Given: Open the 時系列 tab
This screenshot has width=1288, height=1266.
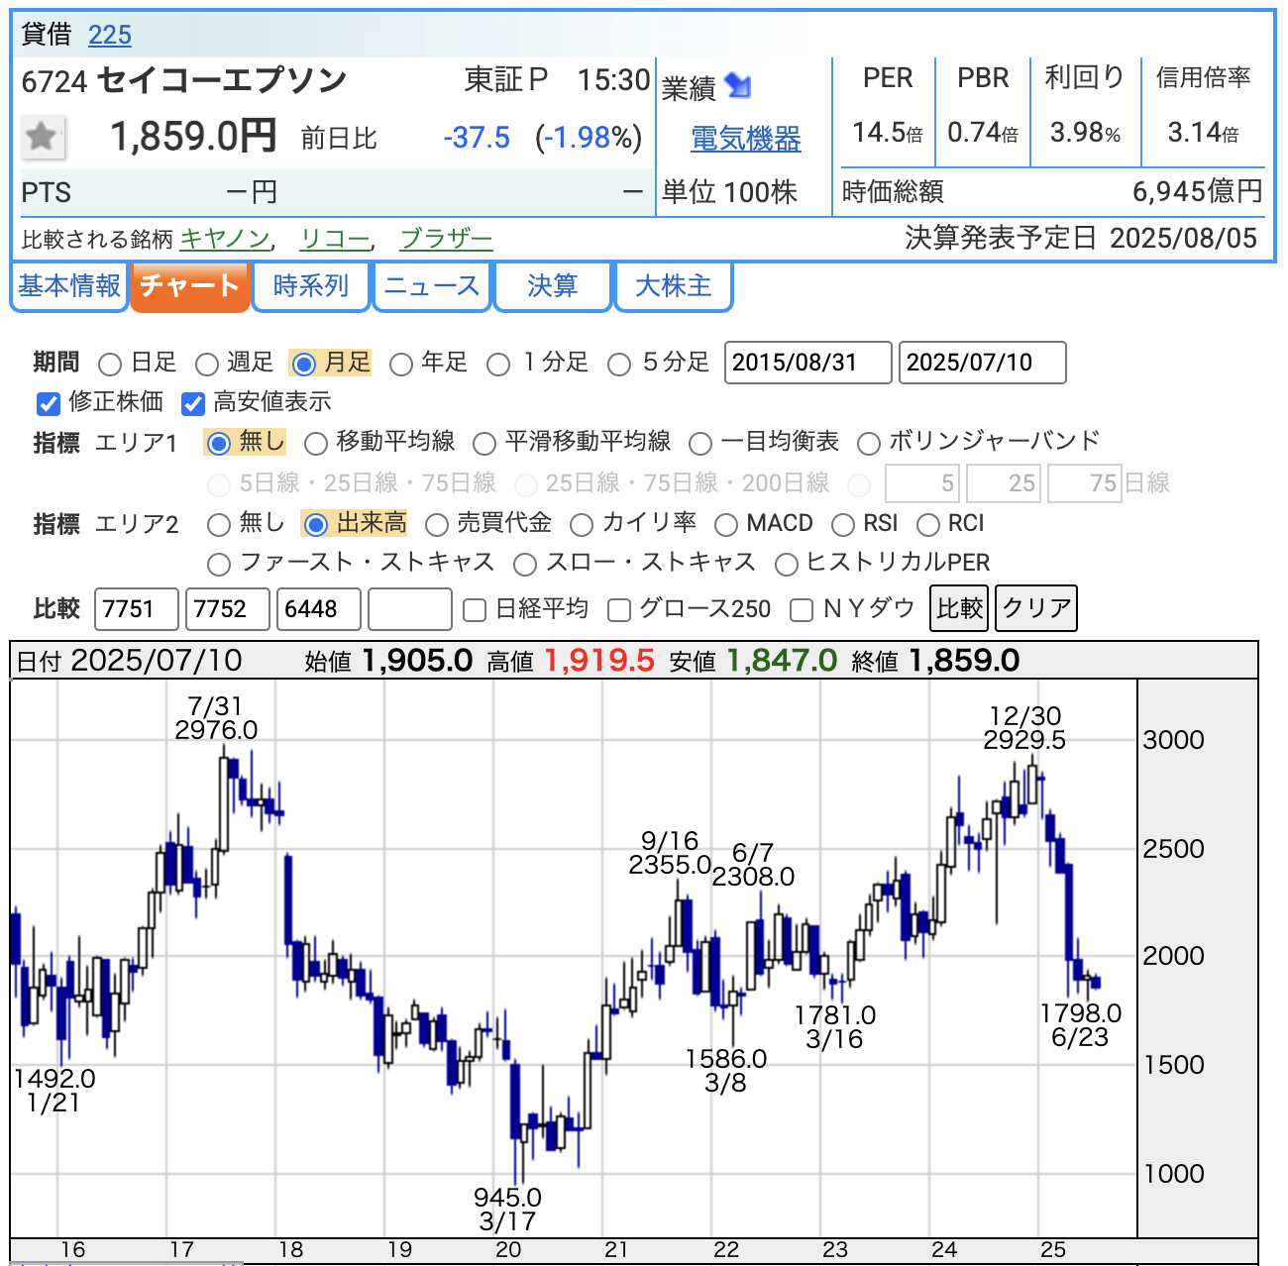Looking at the screenshot, I should pyautogui.click(x=311, y=286).
